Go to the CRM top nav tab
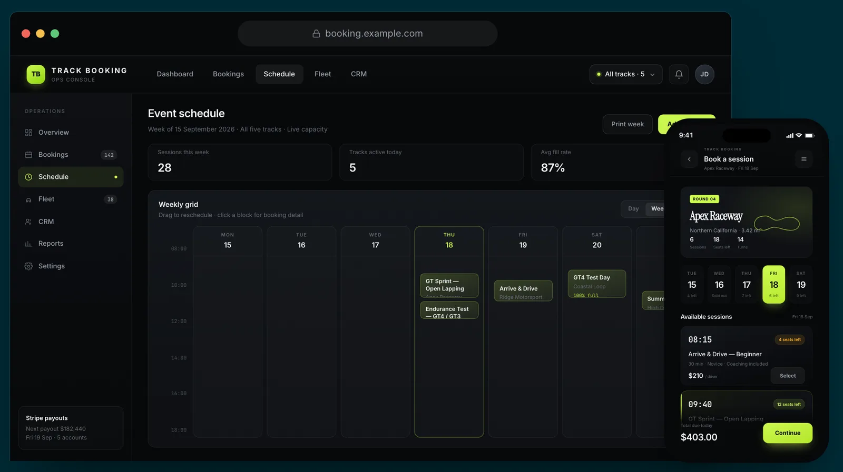This screenshot has width=843, height=472. click(359, 74)
